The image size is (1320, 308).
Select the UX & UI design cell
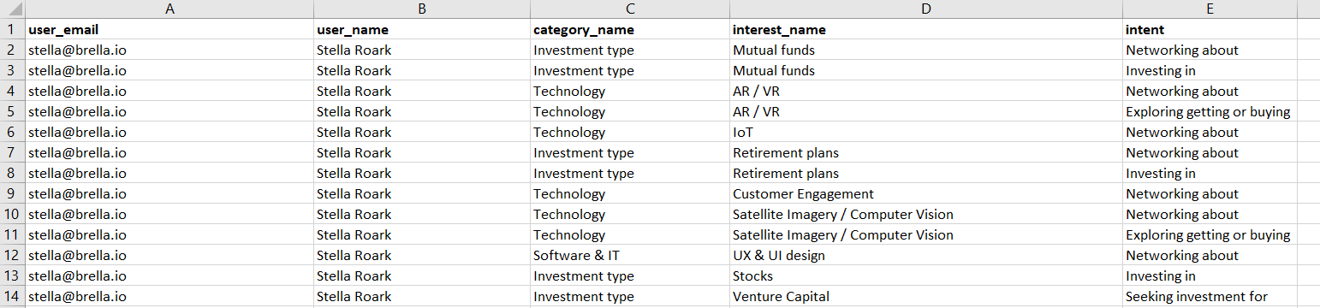click(x=926, y=256)
